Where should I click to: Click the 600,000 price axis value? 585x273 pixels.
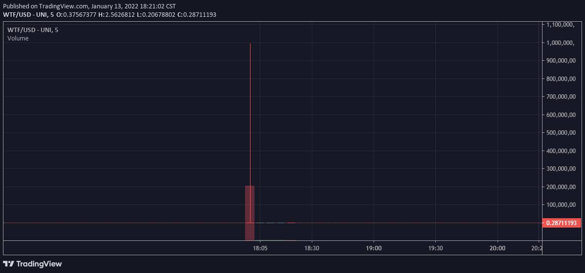pos(561,115)
